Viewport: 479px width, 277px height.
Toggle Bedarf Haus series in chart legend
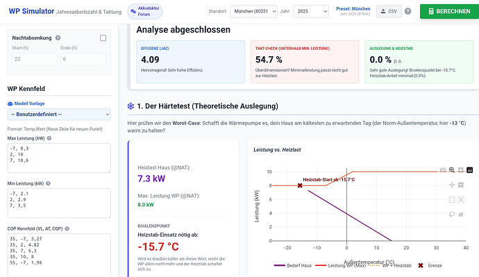293,265
